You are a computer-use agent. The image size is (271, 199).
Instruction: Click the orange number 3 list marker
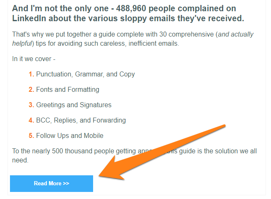point(31,105)
